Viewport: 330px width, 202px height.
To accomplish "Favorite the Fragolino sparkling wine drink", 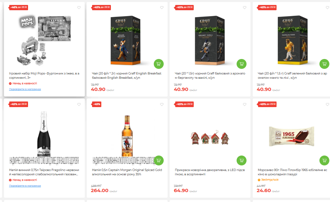I will tap(79, 104).
